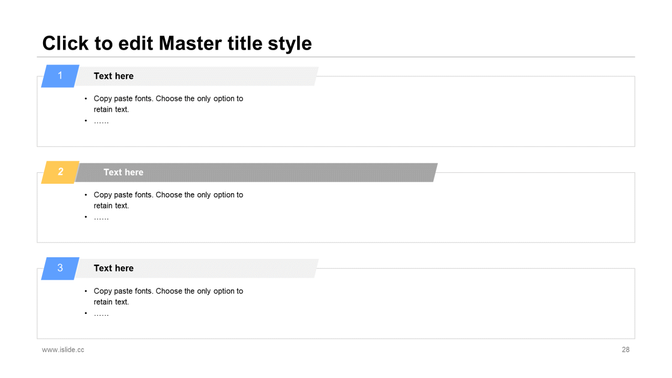Select the first bordered content box
The width and height of the screenshot is (672, 378).
(336, 111)
